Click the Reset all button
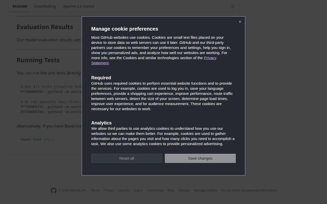The height and width of the screenshot is (204, 327). pyautogui.click(x=127, y=158)
